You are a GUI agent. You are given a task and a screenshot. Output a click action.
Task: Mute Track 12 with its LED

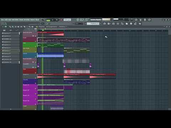pos(36,94)
